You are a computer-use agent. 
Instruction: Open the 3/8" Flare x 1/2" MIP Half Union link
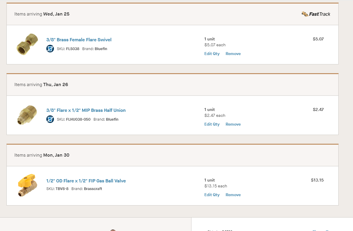pos(86,110)
